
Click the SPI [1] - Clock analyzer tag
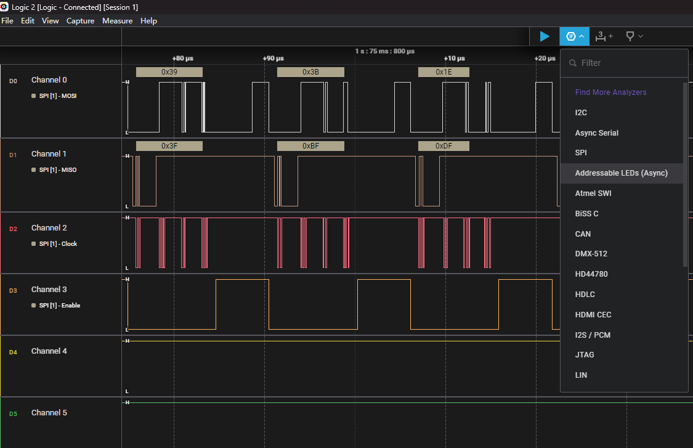tap(54, 243)
